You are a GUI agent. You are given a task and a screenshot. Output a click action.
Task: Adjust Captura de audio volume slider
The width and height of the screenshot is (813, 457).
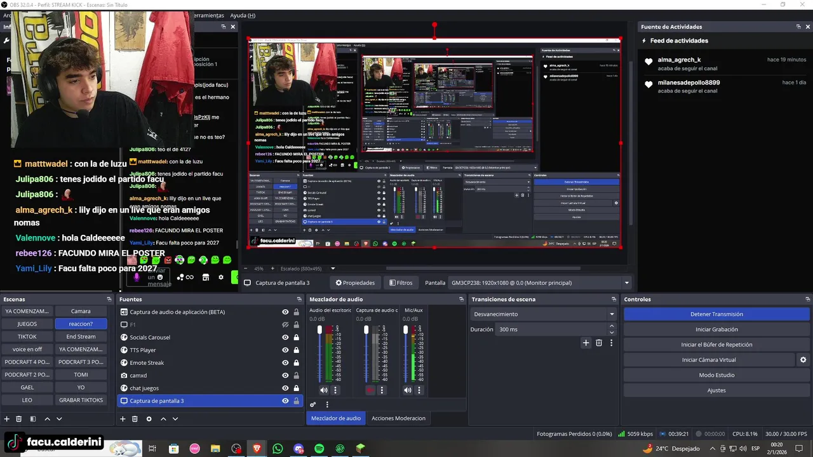(x=366, y=329)
